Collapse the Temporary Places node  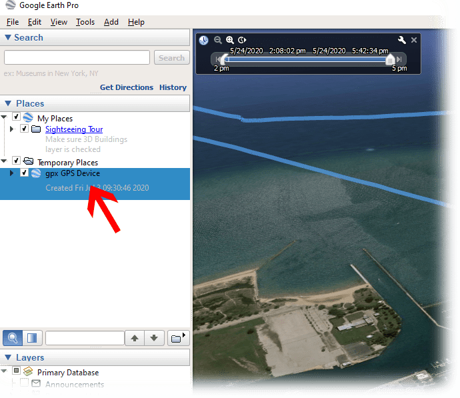[x=4, y=161]
